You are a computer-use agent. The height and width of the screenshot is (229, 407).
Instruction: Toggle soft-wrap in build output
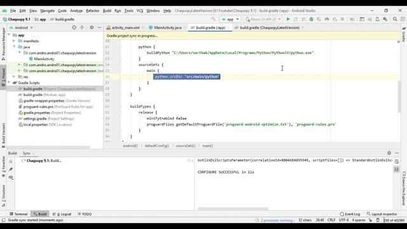click(397, 162)
